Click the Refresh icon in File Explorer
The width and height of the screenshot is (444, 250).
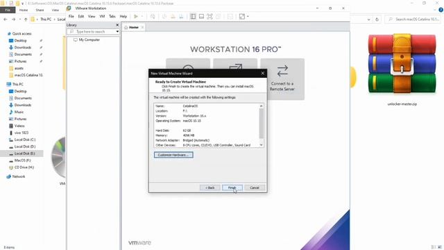tap(377, 19)
